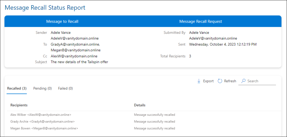
Task: Click the Message Recall Request header
Action: click(200, 21)
